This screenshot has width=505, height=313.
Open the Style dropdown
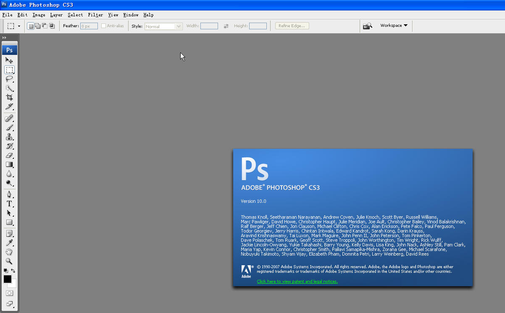click(163, 26)
